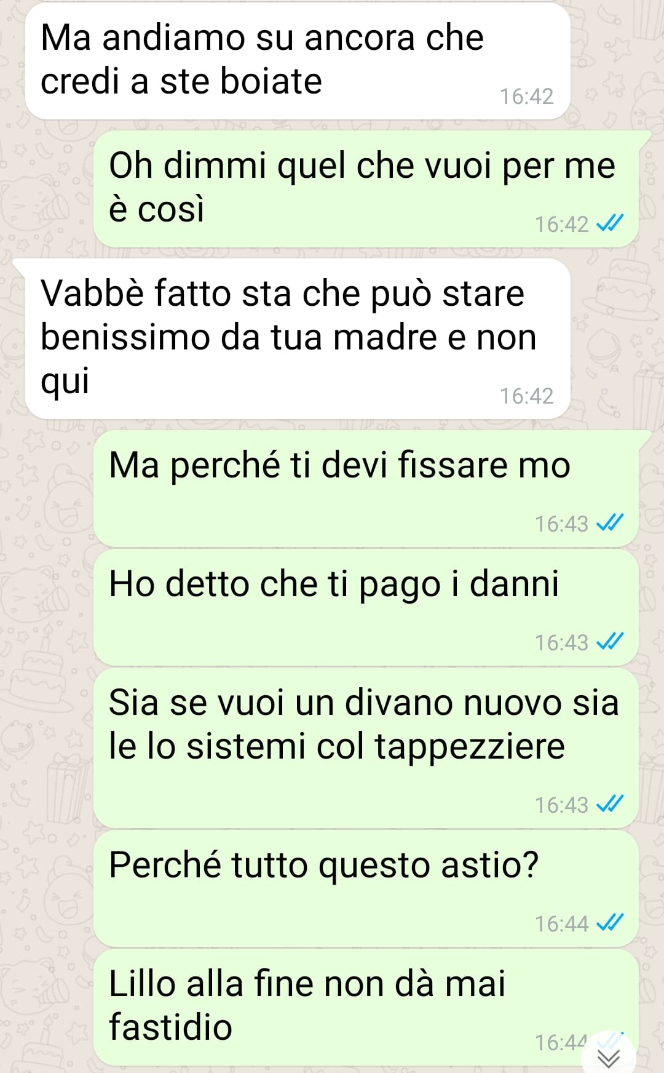The image size is (664, 1073).
Task: Tap 16:42 timestamp on 'credi a ste boiate' message
Action: (526, 97)
